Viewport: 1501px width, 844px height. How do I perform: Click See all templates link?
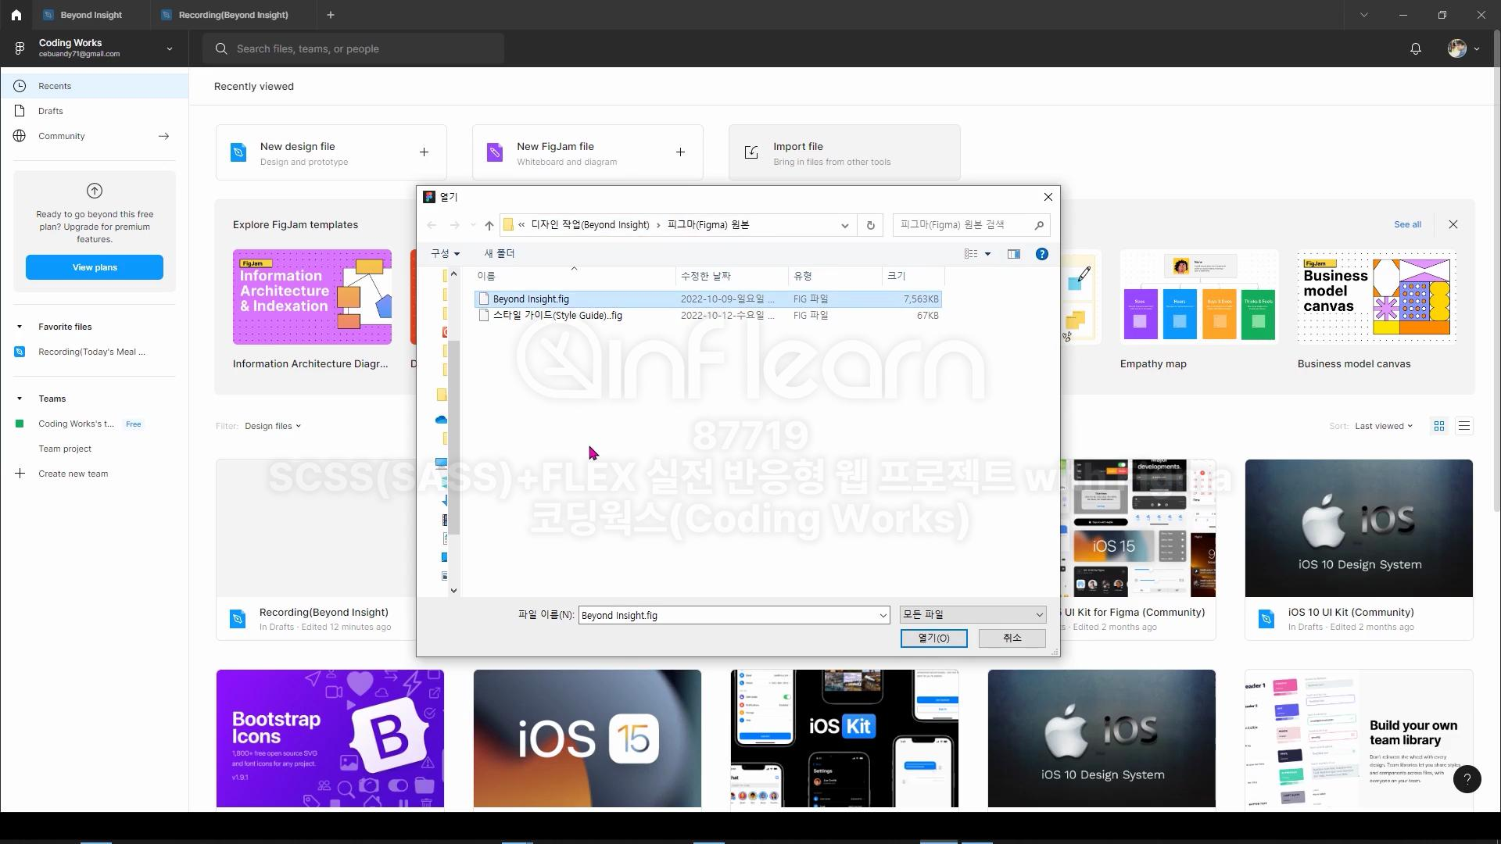[x=1407, y=224]
